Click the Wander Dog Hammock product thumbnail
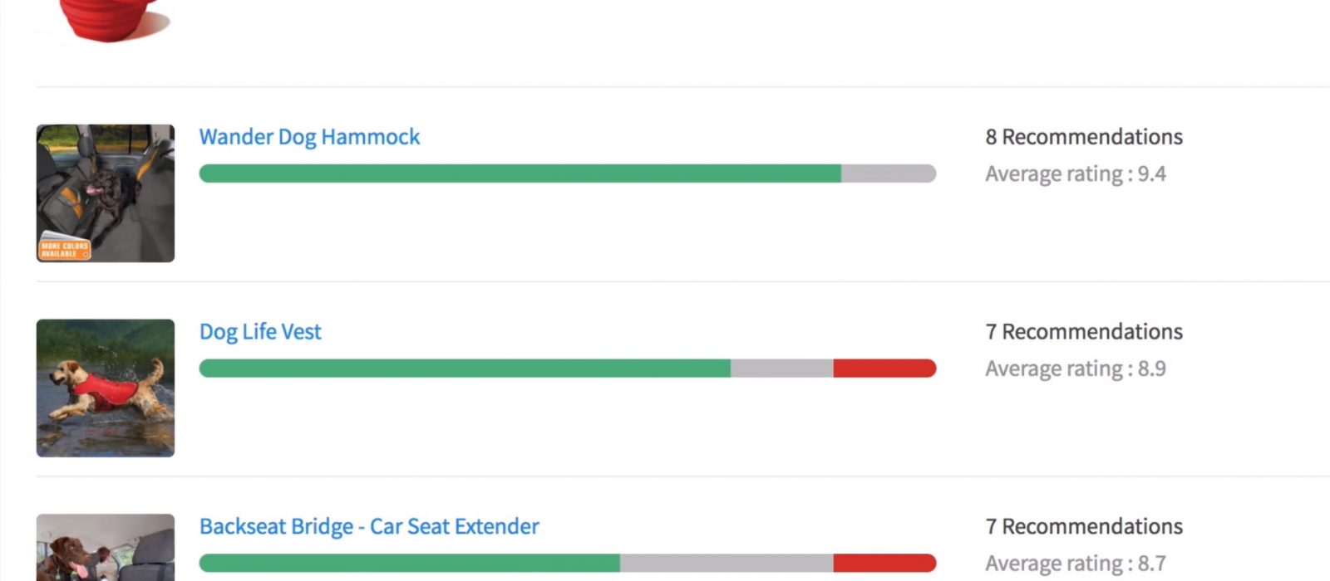1330x581 pixels. [x=106, y=193]
